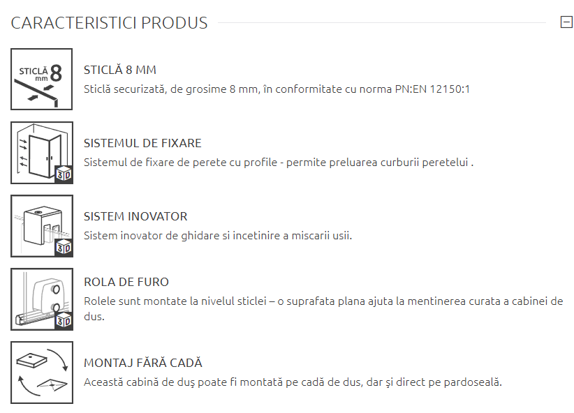The width and height of the screenshot is (574, 413).
Task: Click the PN:EN 12150:1 glass description text
Action: coord(277,89)
